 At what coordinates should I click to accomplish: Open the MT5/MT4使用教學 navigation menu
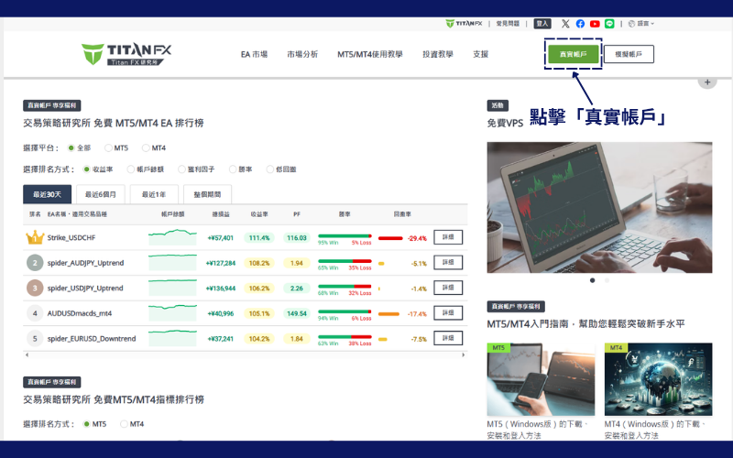[370, 55]
